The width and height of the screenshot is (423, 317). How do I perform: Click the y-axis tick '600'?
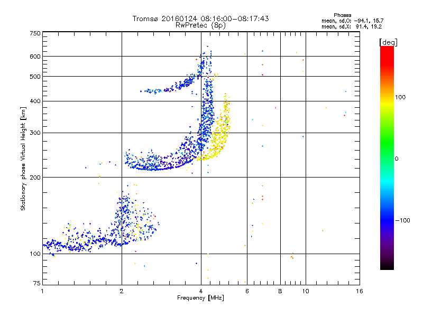tap(35, 57)
